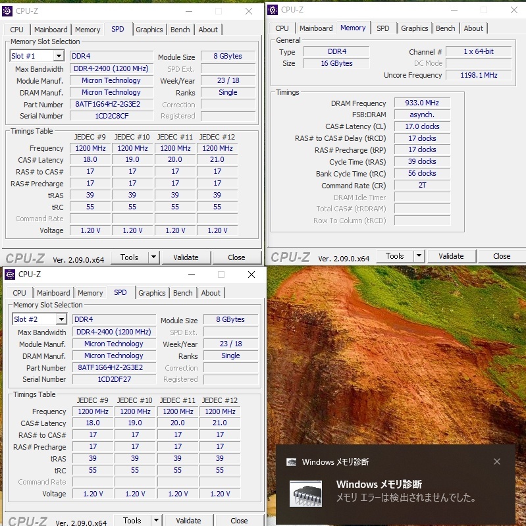Click the CPU-Z icon in the Memory window title bar
This screenshot has height=526, width=526.
[273, 10]
